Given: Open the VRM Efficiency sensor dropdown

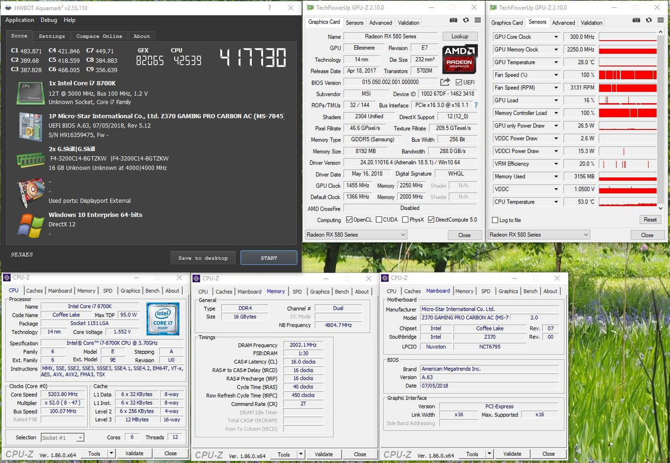Looking at the screenshot, I should [556, 164].
